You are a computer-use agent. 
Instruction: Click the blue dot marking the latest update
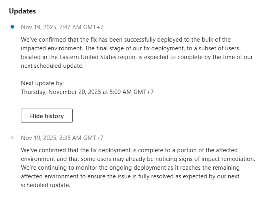tap(12, 27)
